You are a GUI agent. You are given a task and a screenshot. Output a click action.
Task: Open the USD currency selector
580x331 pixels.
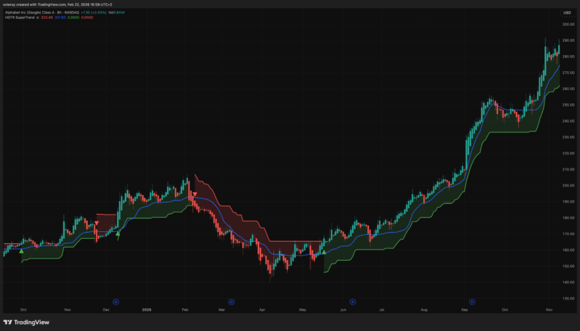coord(566,13)
